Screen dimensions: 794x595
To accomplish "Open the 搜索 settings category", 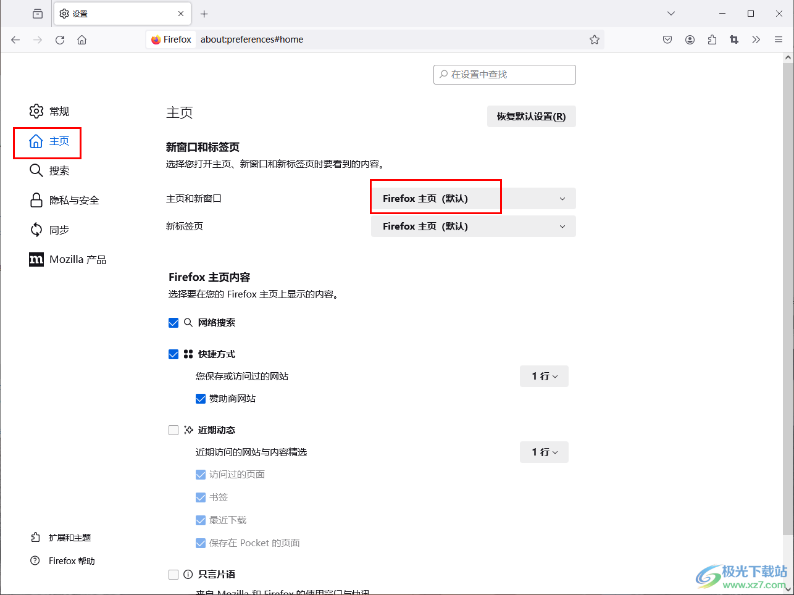I will click(x=49, y=171).
